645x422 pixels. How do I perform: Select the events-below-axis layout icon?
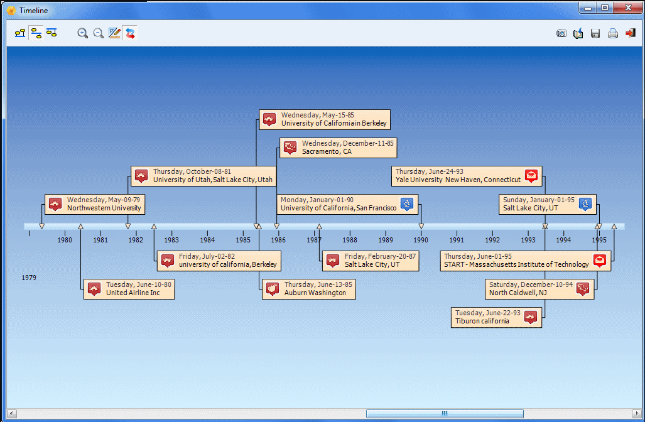pos(51,33)
